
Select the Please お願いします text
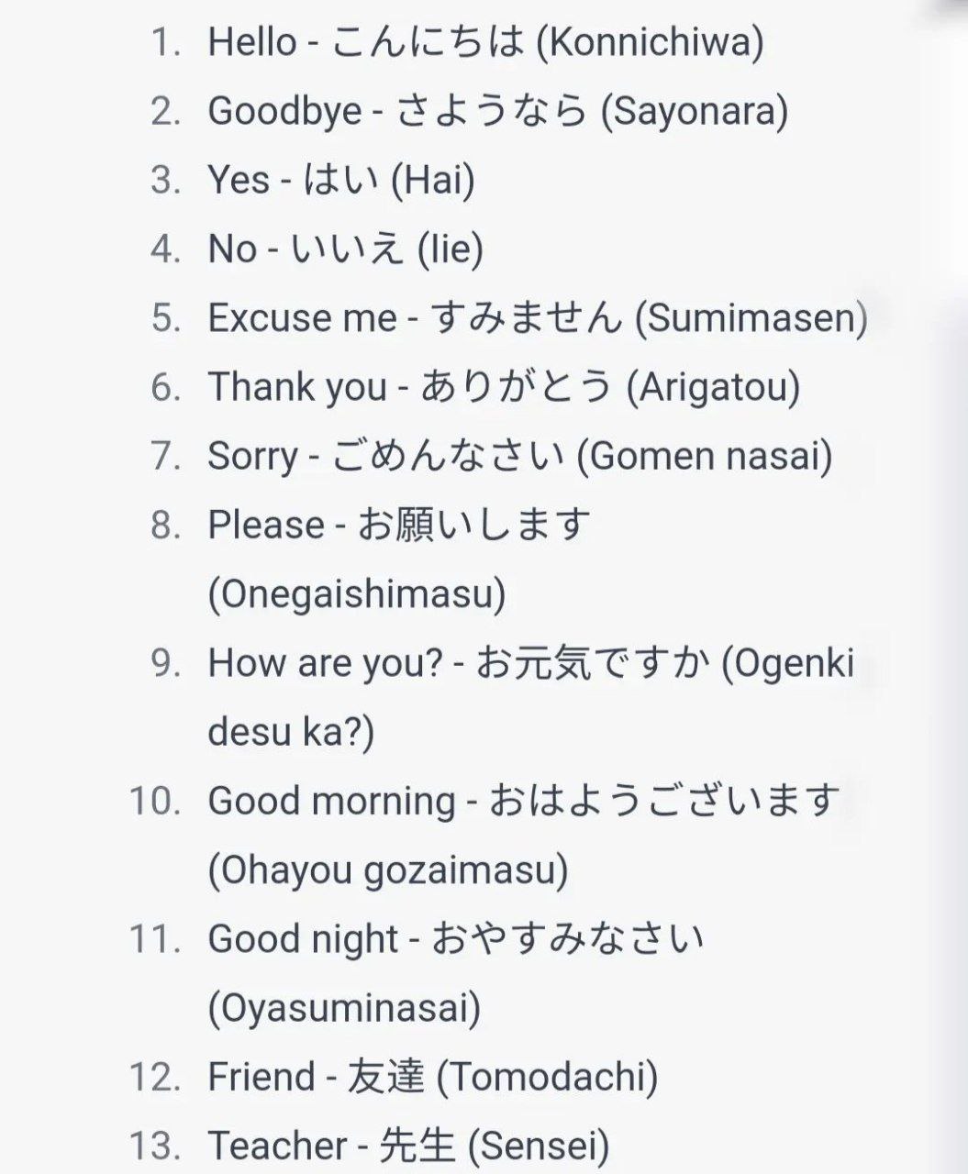coord(399,525)
